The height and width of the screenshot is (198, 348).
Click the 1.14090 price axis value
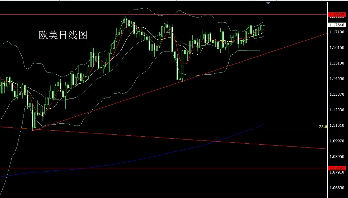click(337, 79)
